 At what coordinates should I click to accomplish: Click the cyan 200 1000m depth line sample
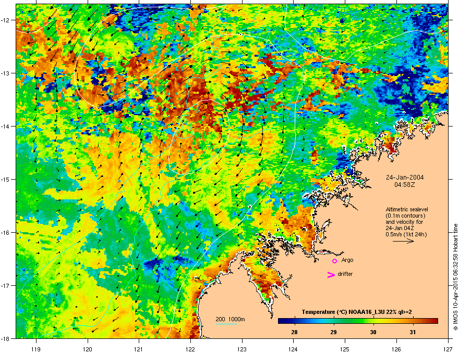pos(226,324)
